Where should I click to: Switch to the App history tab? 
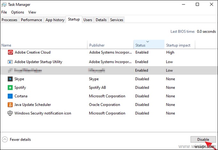[55, 20]
